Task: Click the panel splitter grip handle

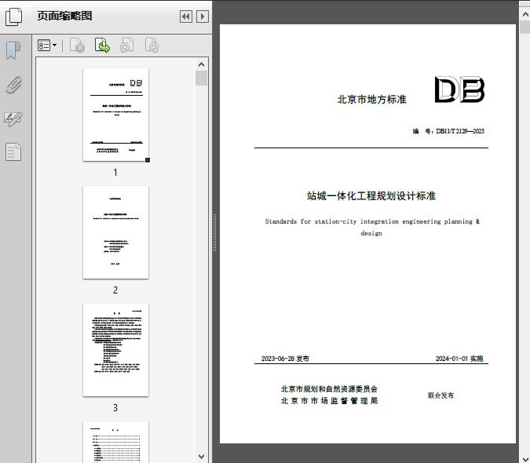Action: coord(214,233)
